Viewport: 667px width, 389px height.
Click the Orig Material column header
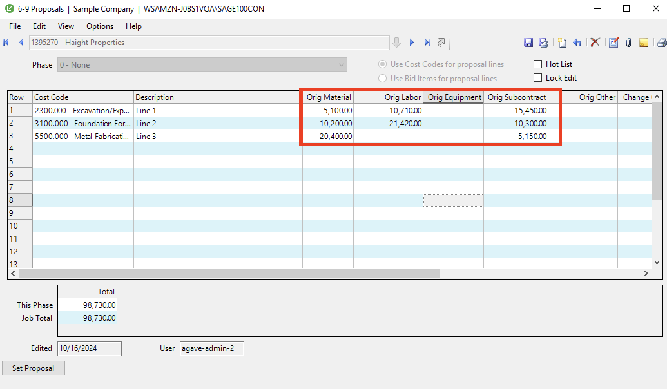[328, 97]
